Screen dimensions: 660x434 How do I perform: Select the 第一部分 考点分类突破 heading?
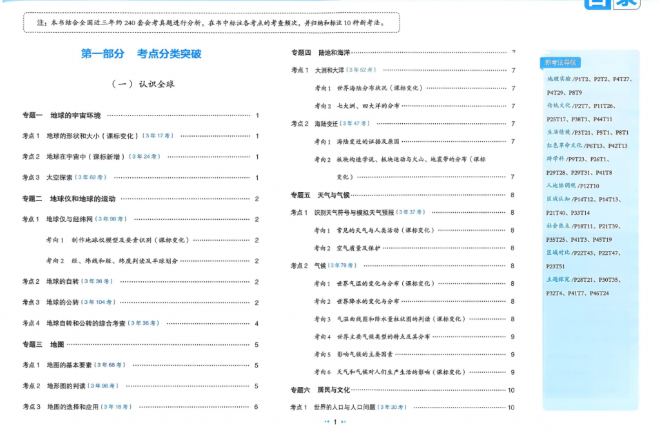click(141, 54)
